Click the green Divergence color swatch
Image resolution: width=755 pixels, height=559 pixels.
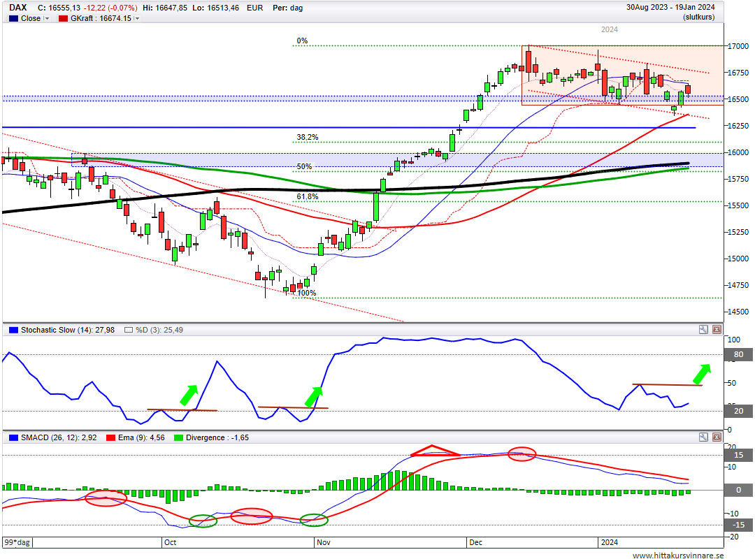(179, 437)
